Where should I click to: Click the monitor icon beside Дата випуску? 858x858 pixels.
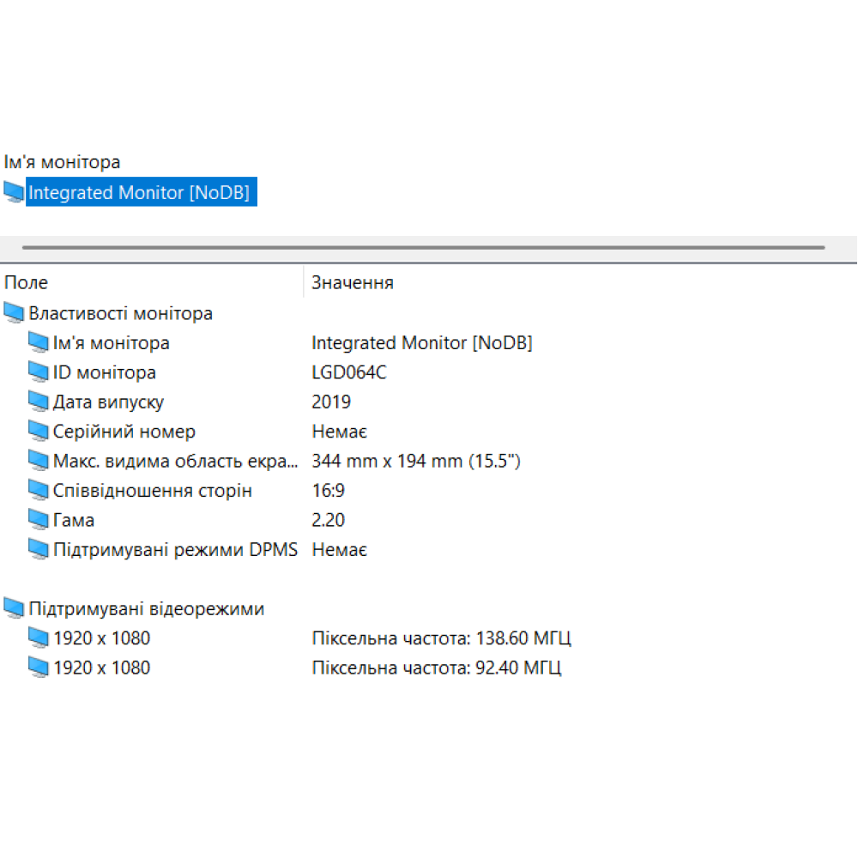[x=39, y=401]
